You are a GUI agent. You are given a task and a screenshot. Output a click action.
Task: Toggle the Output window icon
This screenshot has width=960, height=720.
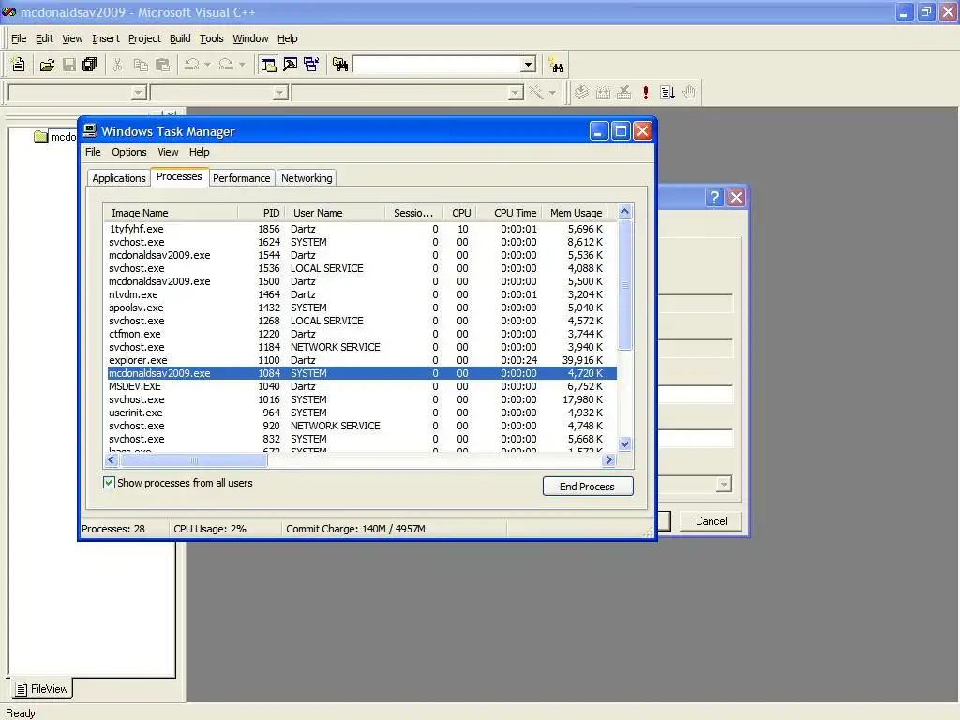pos(291,65)
